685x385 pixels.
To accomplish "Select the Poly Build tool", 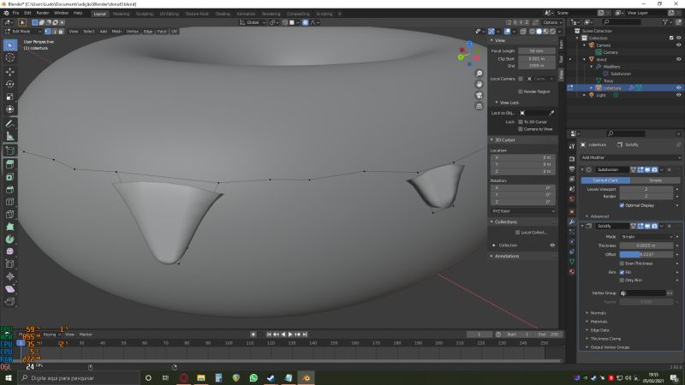I will coord(10,227).
